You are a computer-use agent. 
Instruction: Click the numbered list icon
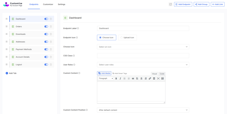[129, 79]
